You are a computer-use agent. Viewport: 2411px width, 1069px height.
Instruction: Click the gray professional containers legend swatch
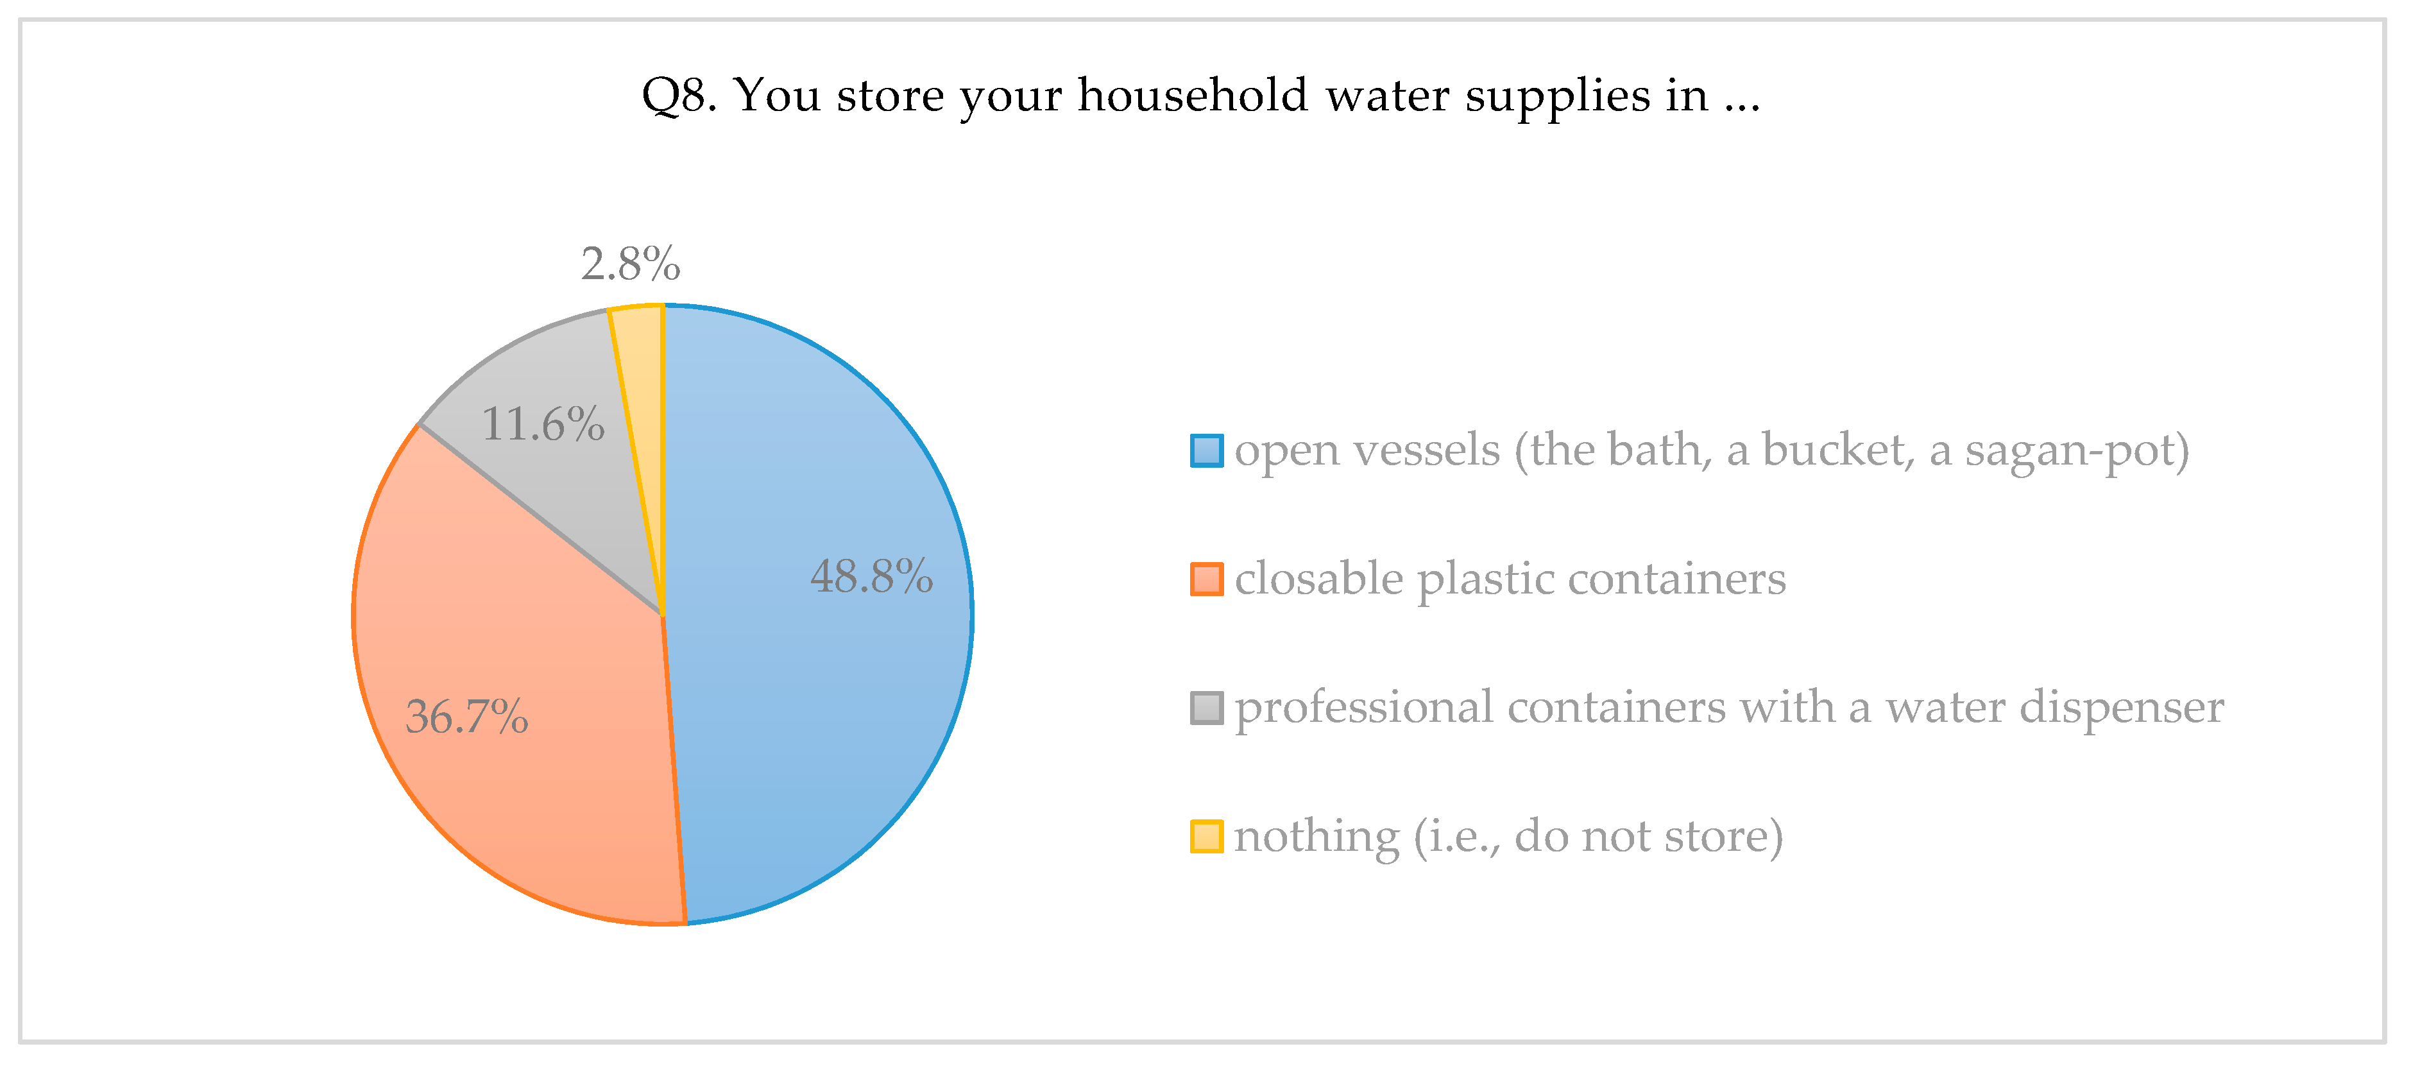pyautogui.click(x=1205, y=708)
